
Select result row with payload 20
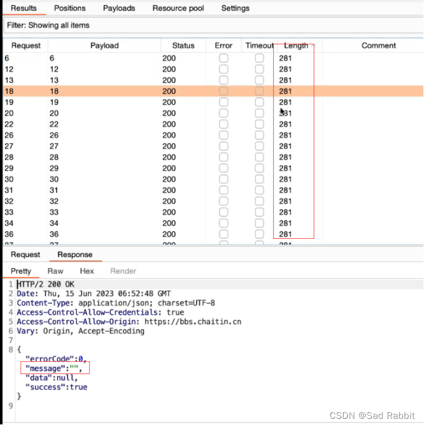[x=213, y=113]
